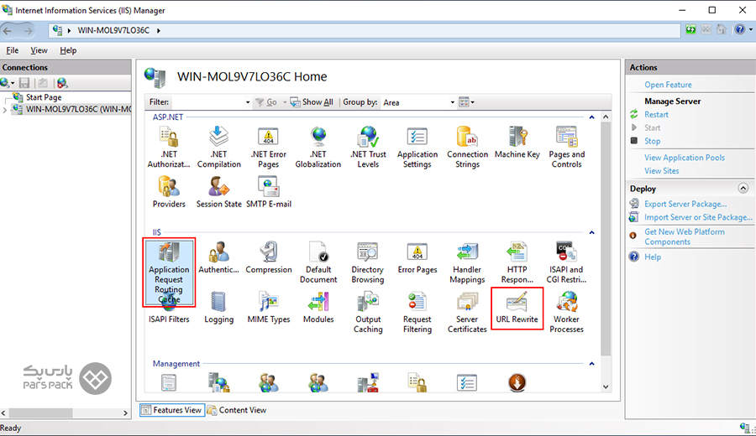Open the Group by Area dropdown
The image size is (756, 436).
[x=452, y=102]
